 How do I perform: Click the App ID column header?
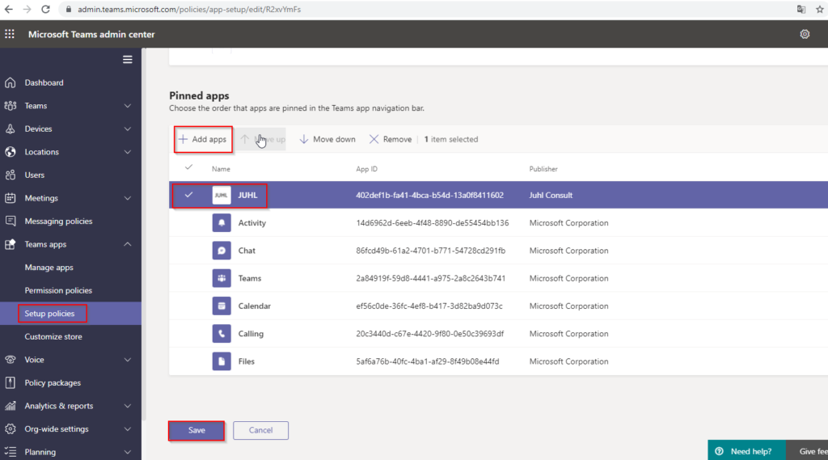tap(366, 169)
